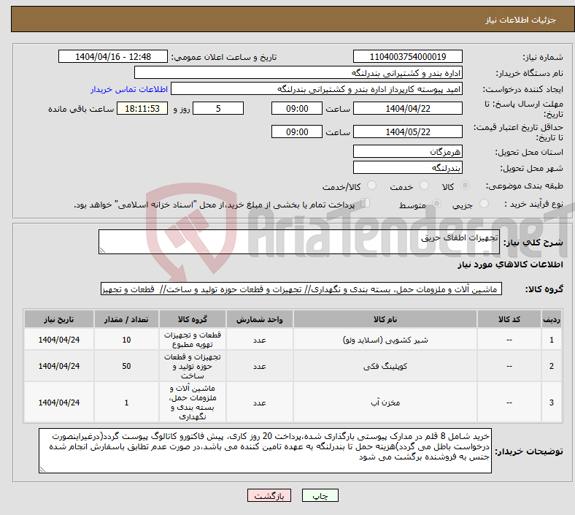Click the announcement date field 1404/04/16 - 12:48
575x515 pixels.
pyautogui.click(x=113, y=57)
